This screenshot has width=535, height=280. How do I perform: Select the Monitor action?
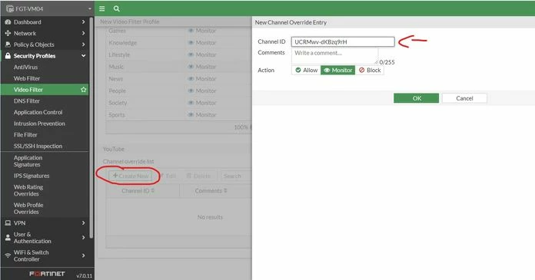coord(337,70)
